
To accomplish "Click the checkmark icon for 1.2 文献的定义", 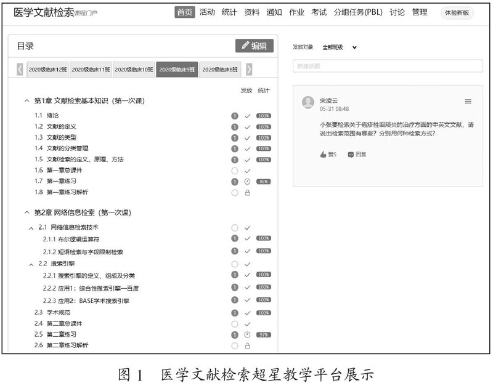I will 248,127.
